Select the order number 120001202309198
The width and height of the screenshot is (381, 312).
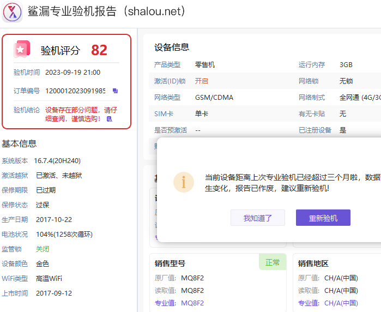tap(75, 91)
